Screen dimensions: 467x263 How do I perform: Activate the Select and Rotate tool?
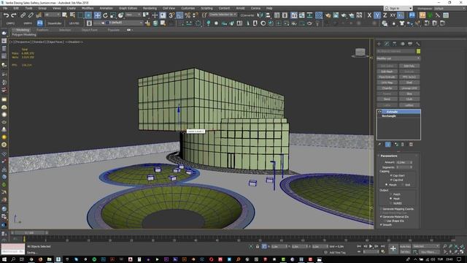(x=105, y=15)
